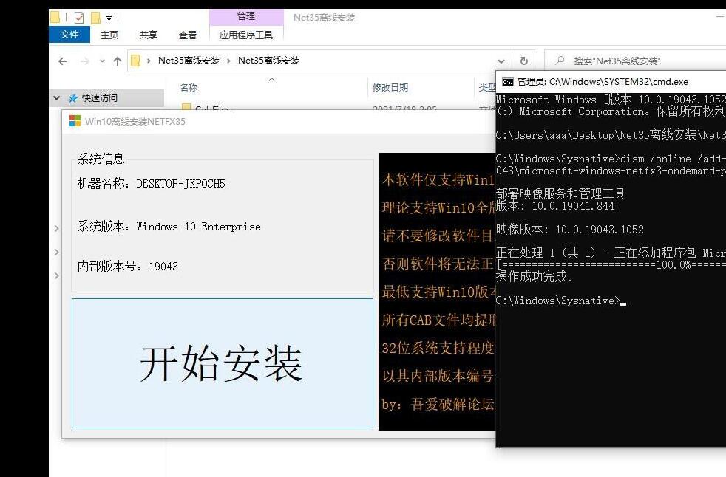Click the 机器名称：DESKTOP-JKPOCH5 text
The height and width of the screenshot is (477, 726).
click(x=151, y=184)
